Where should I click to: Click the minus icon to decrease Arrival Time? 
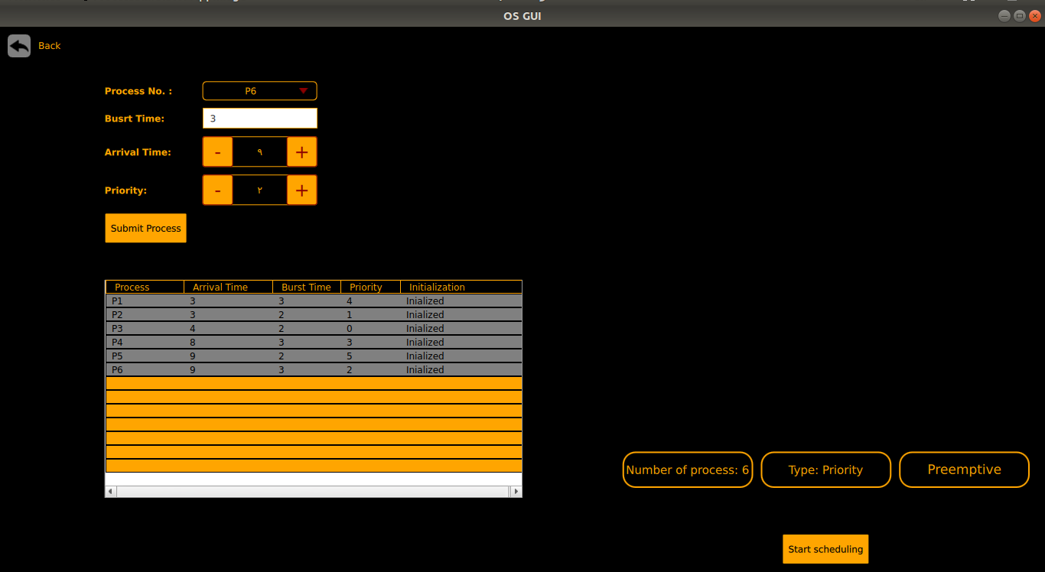click(x=217, y=151)
